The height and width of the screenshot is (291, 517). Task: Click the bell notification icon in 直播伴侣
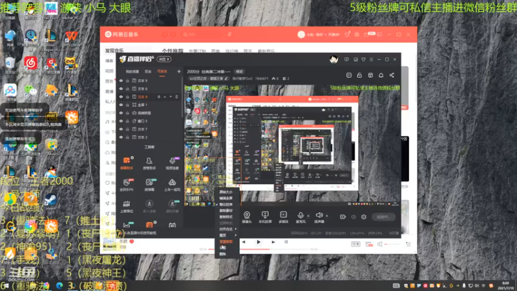point(381,75)
